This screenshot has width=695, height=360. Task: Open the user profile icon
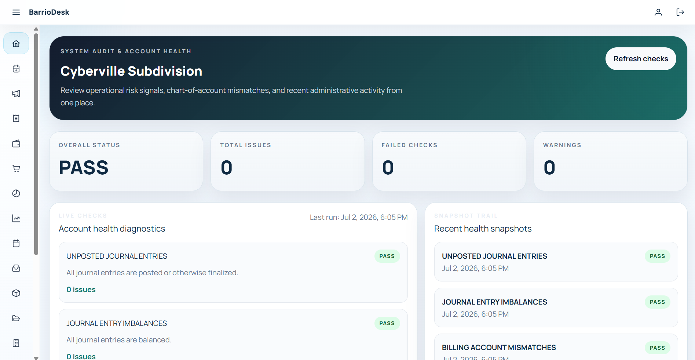[658, 12]
